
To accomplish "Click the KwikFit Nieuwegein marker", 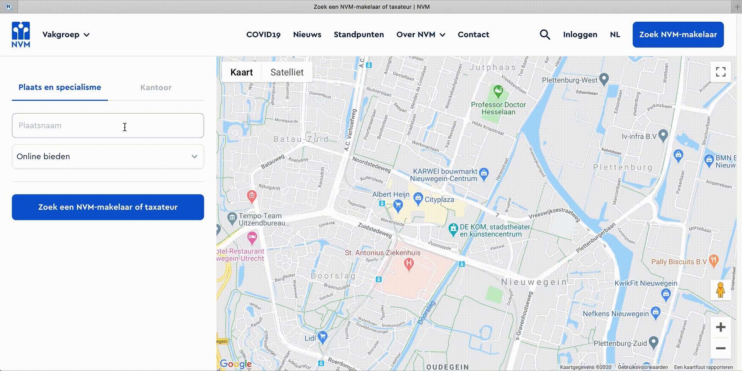I will 665,295.
